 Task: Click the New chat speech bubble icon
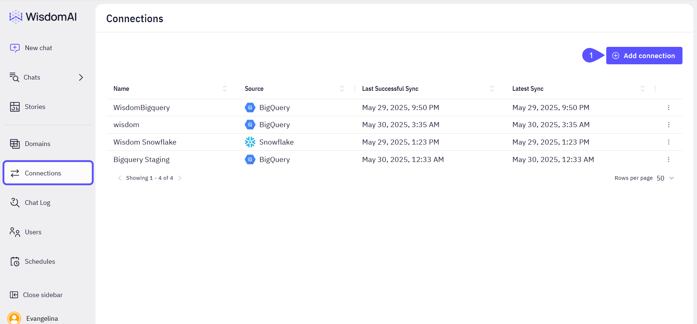click(x=15, y=48)
